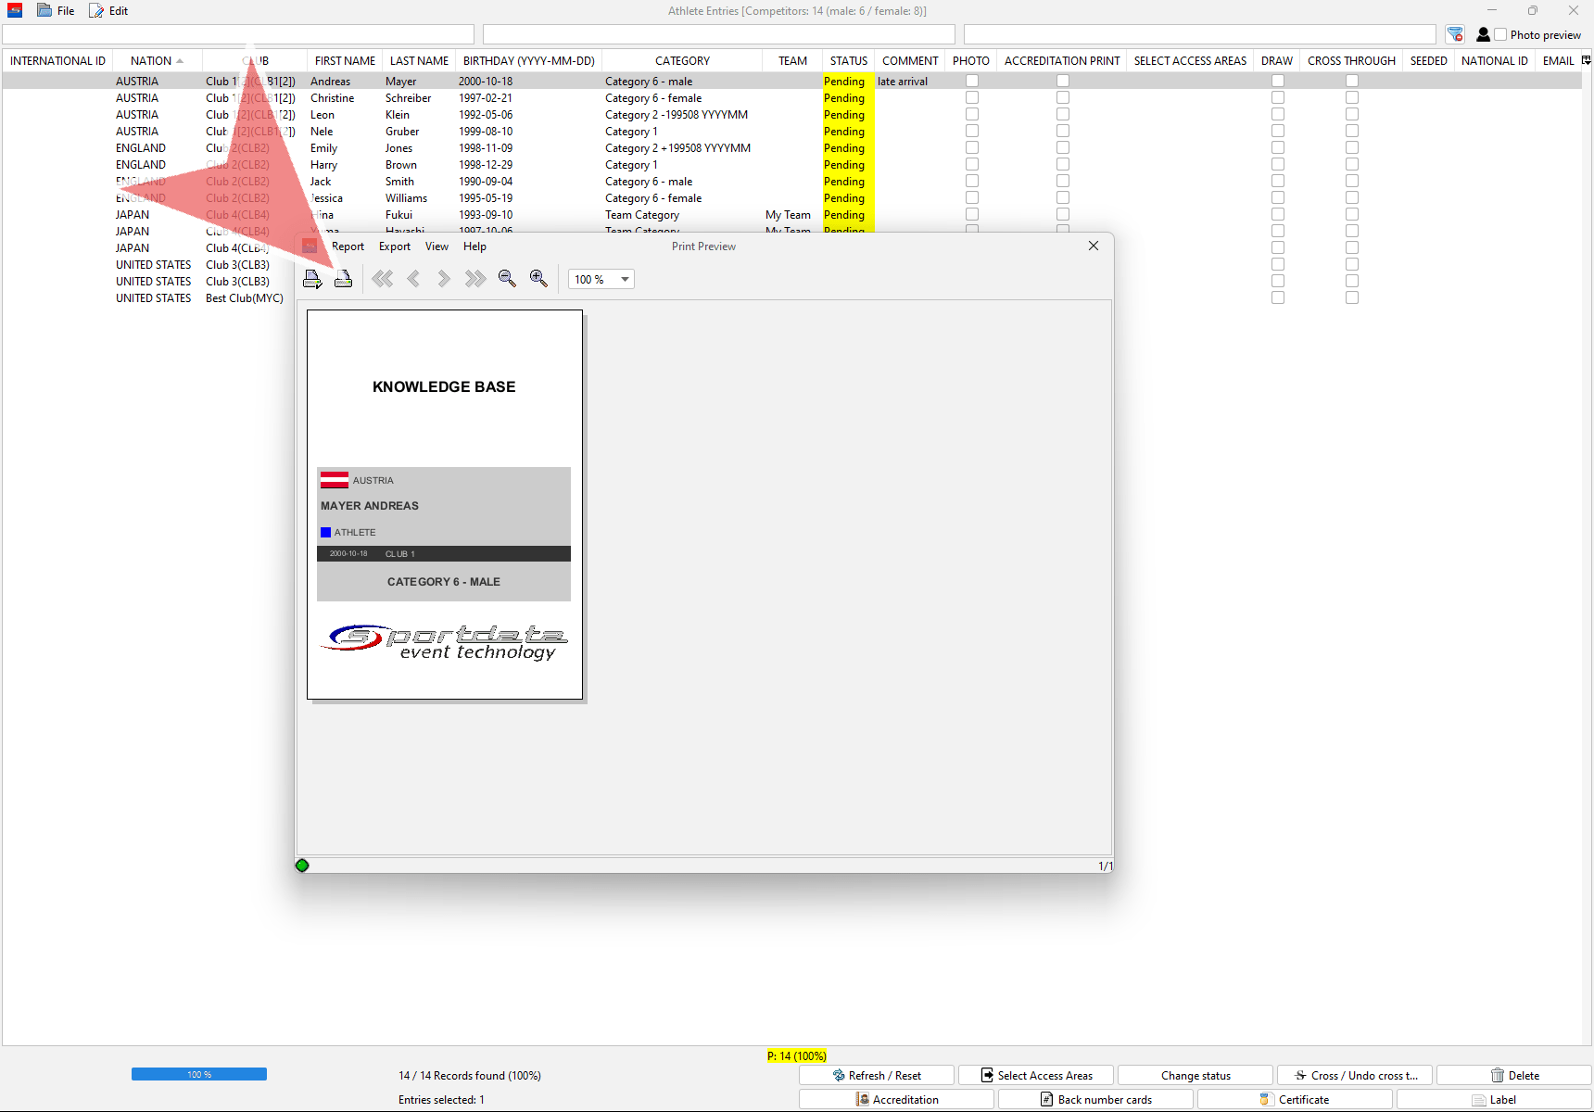Click the filter icon in top bar
Viewport: 1594px width, 1112px height.
click(x=1455, y=34)
